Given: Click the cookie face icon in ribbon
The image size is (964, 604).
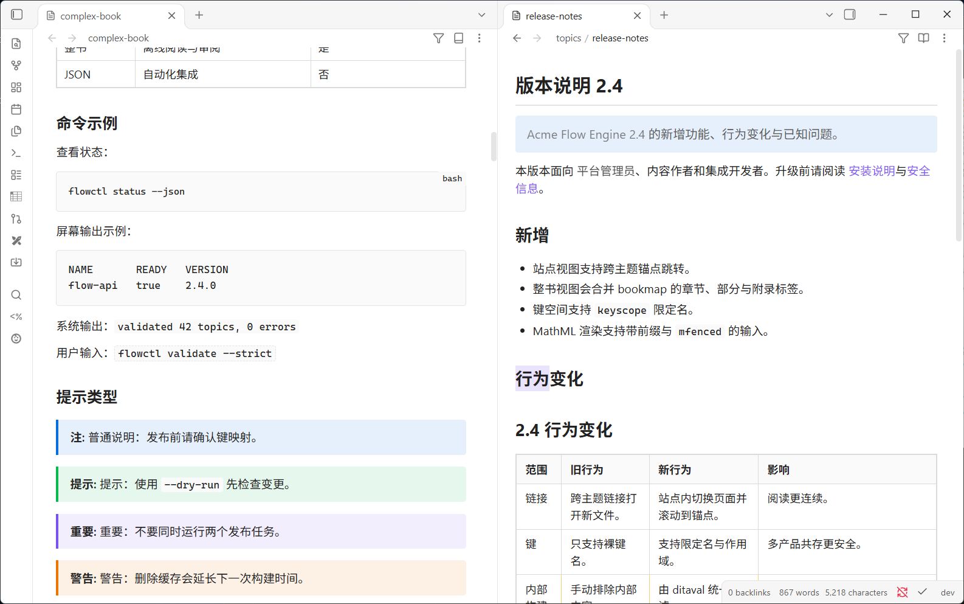Looking at the screenshot, I should (x=16, y=339).
